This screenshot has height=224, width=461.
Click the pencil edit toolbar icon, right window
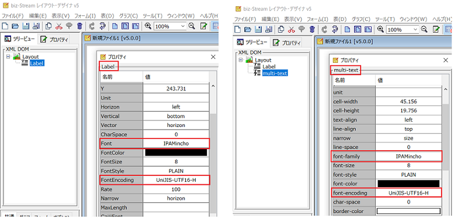tap(436, 29)
